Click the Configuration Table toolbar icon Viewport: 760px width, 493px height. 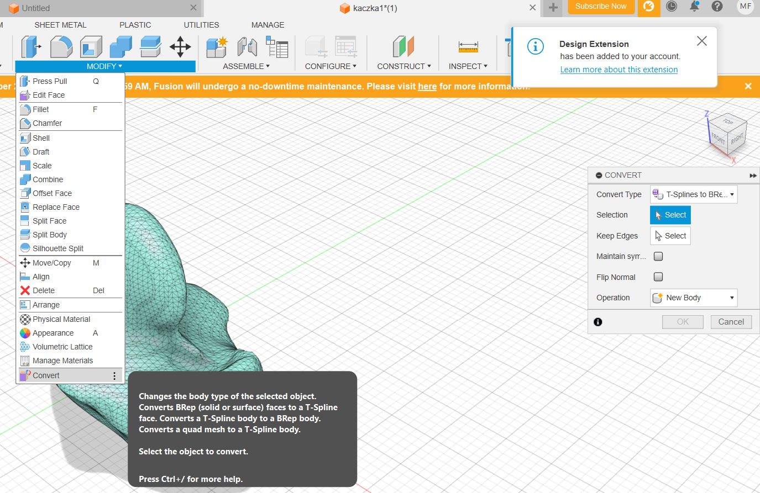[347, 47]
